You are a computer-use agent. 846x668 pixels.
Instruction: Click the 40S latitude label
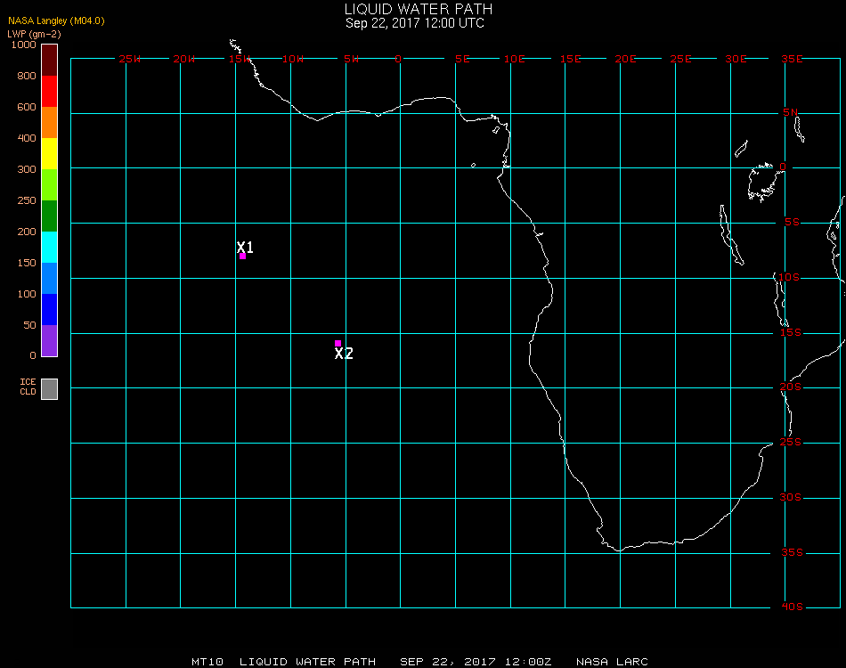792,607
